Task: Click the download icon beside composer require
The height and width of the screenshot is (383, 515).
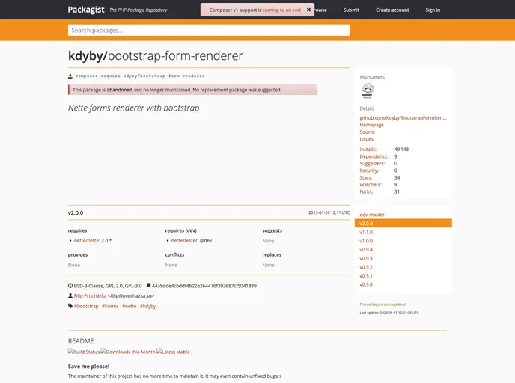Action: (x=70, y=76)
